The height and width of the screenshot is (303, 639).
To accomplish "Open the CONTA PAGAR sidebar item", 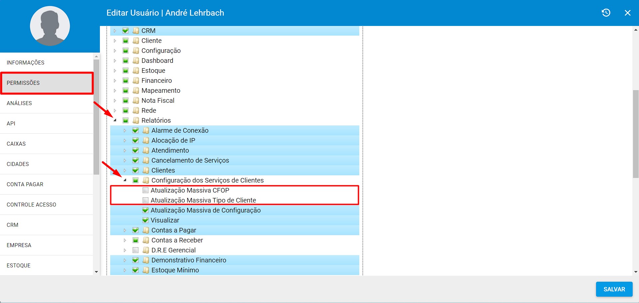I will coord(47,184).
